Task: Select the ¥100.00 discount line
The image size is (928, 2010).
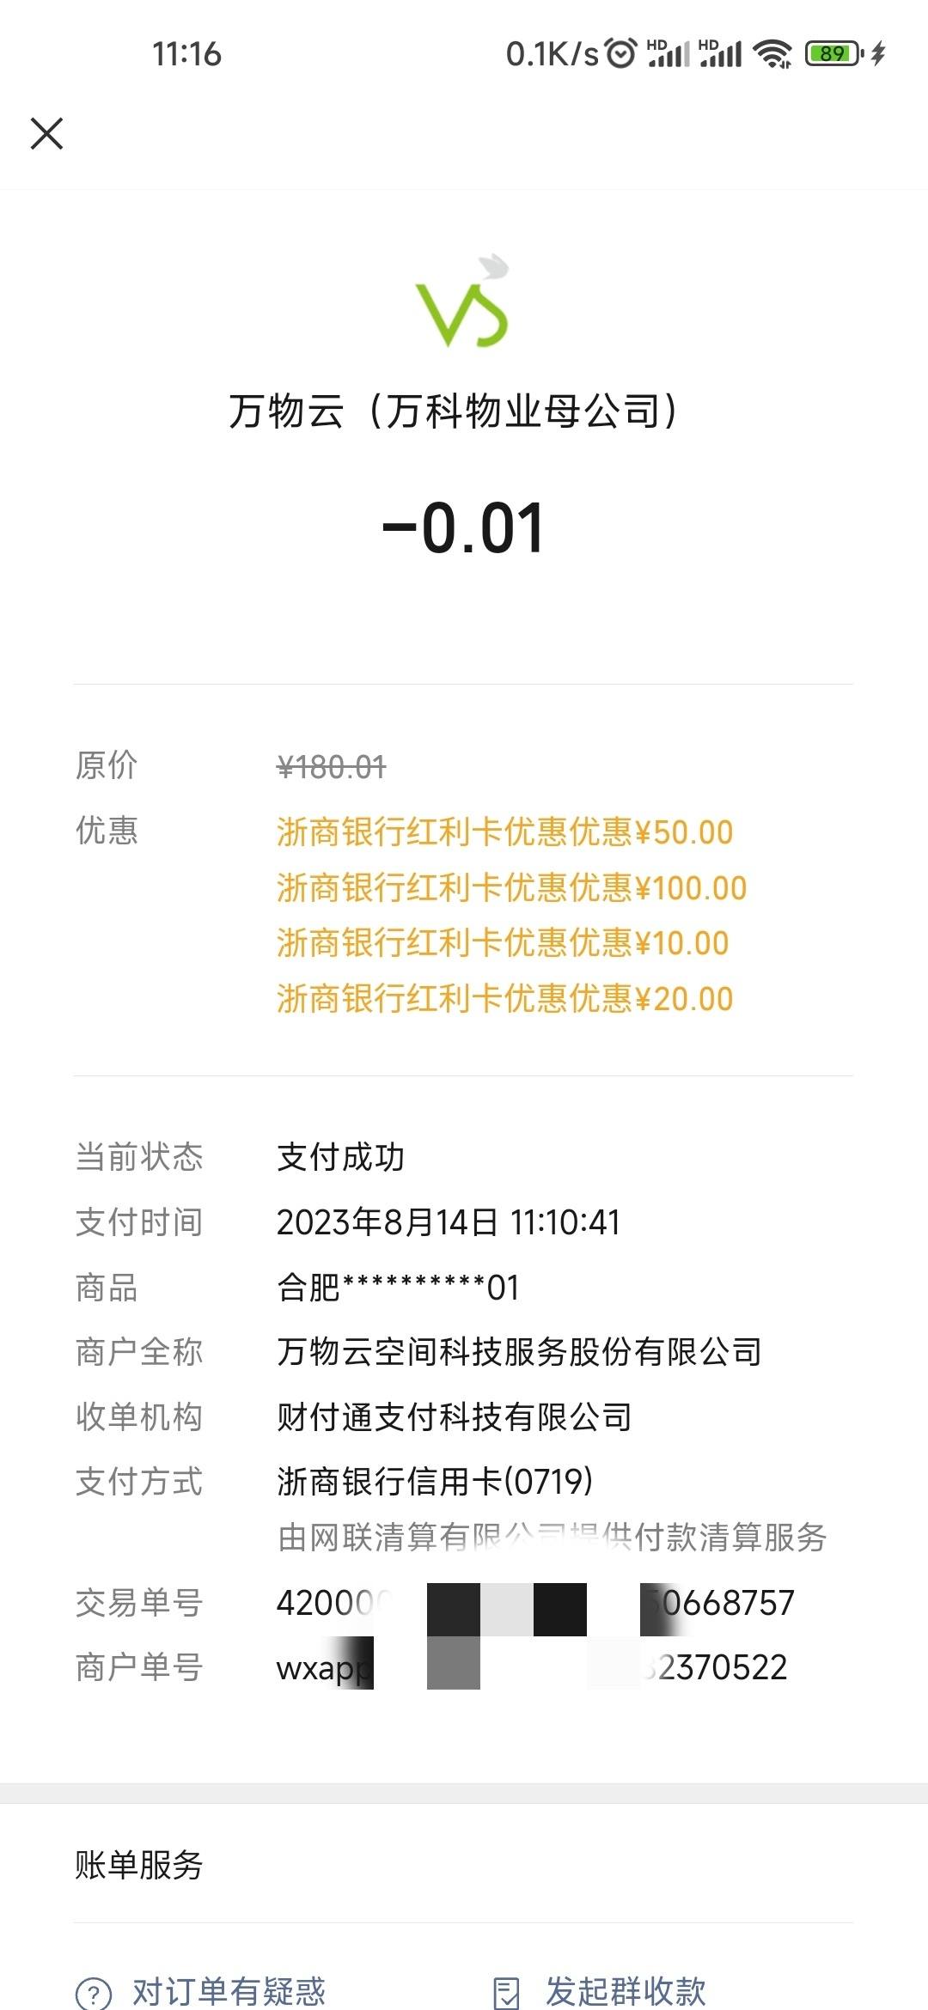Action: click(x=511, y=888)
